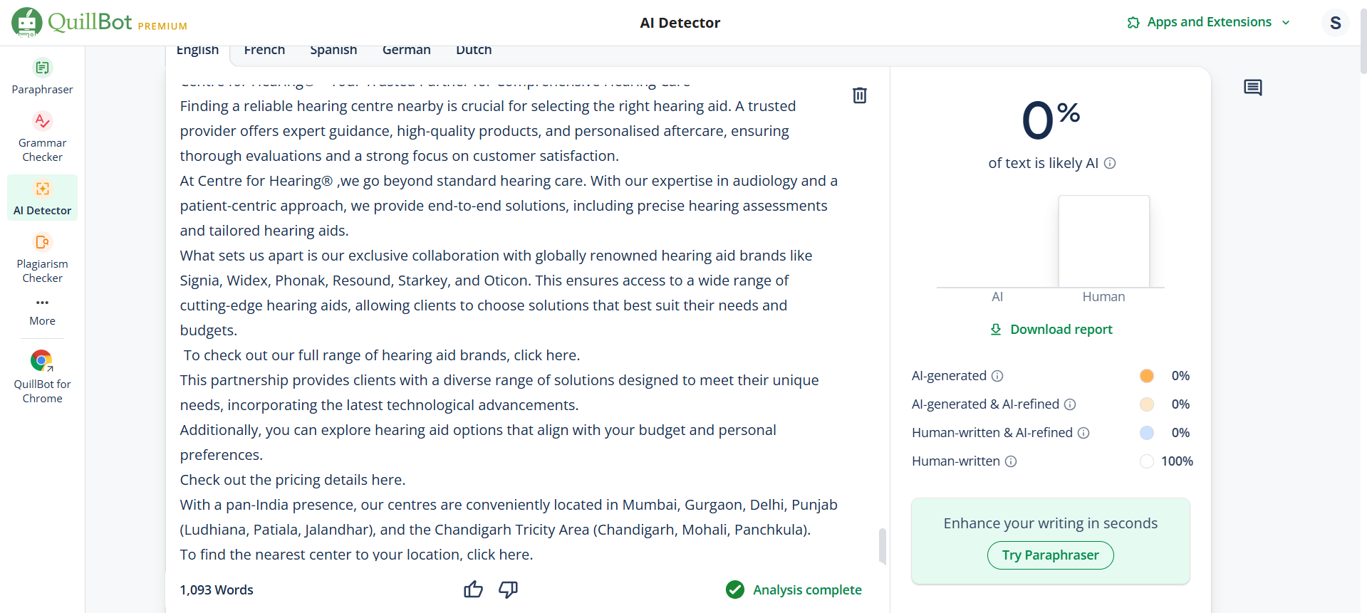This screenshot has height=613, width=1367.
Task: Switch to the French language tab
Action: [x=264, y=50]
